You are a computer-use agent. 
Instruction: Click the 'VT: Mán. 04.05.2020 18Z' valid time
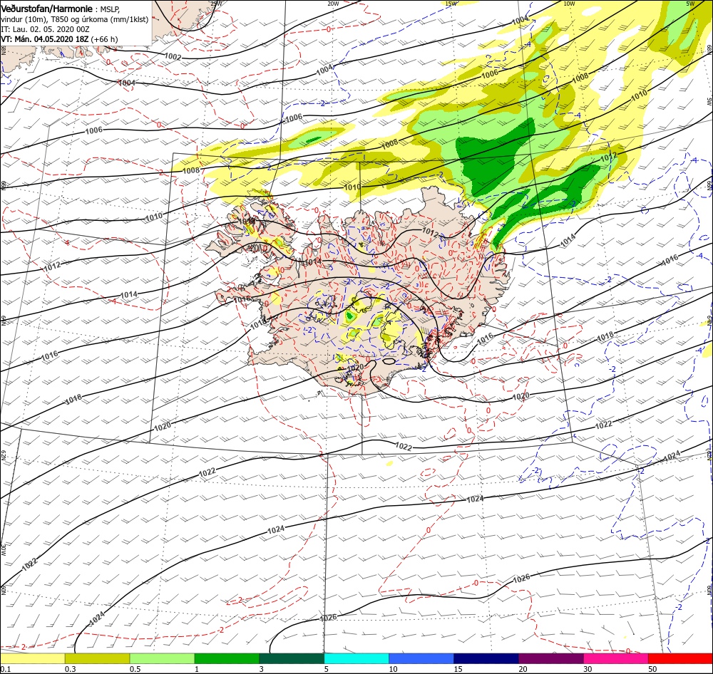point(44,39)
